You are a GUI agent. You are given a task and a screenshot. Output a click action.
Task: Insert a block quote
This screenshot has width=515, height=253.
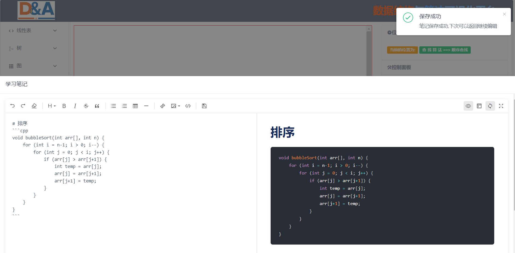(97, 106)
